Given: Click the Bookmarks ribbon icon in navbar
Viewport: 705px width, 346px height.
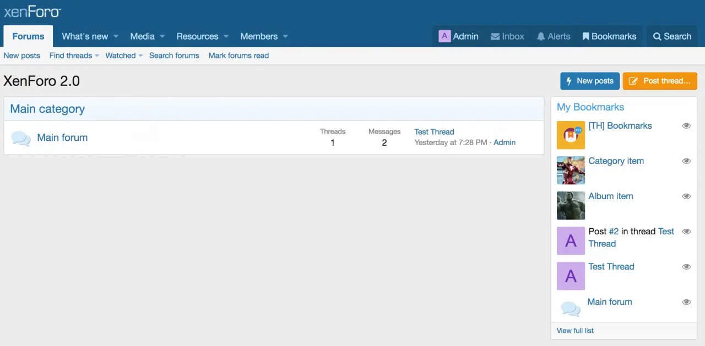Looking at the screenshot, I should [x=586, y=36].
